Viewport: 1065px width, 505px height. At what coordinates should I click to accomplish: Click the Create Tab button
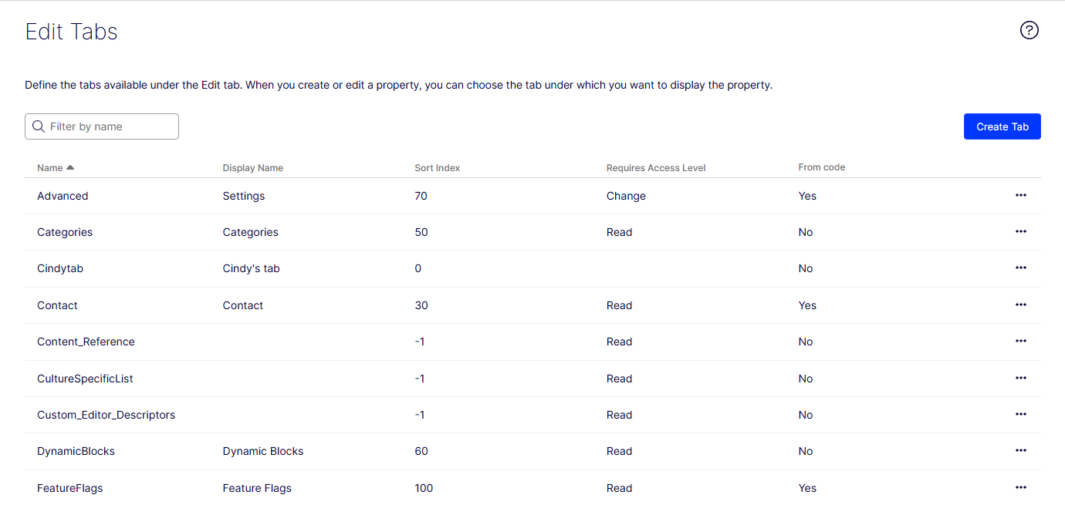[1002, 126]
